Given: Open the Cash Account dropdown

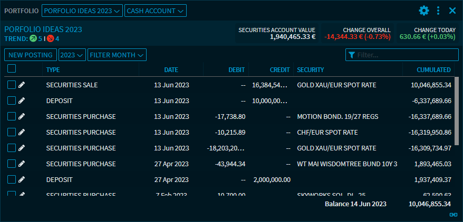Looking at the screenshot, I should tap(155, 11).
